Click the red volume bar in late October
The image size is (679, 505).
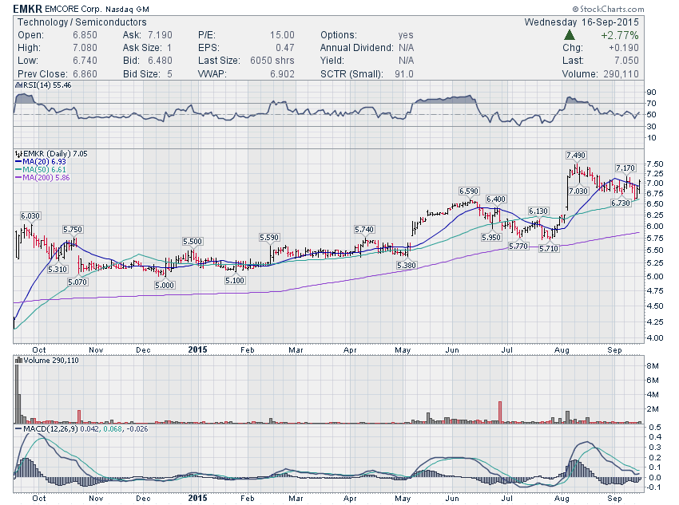coord(79,416)
